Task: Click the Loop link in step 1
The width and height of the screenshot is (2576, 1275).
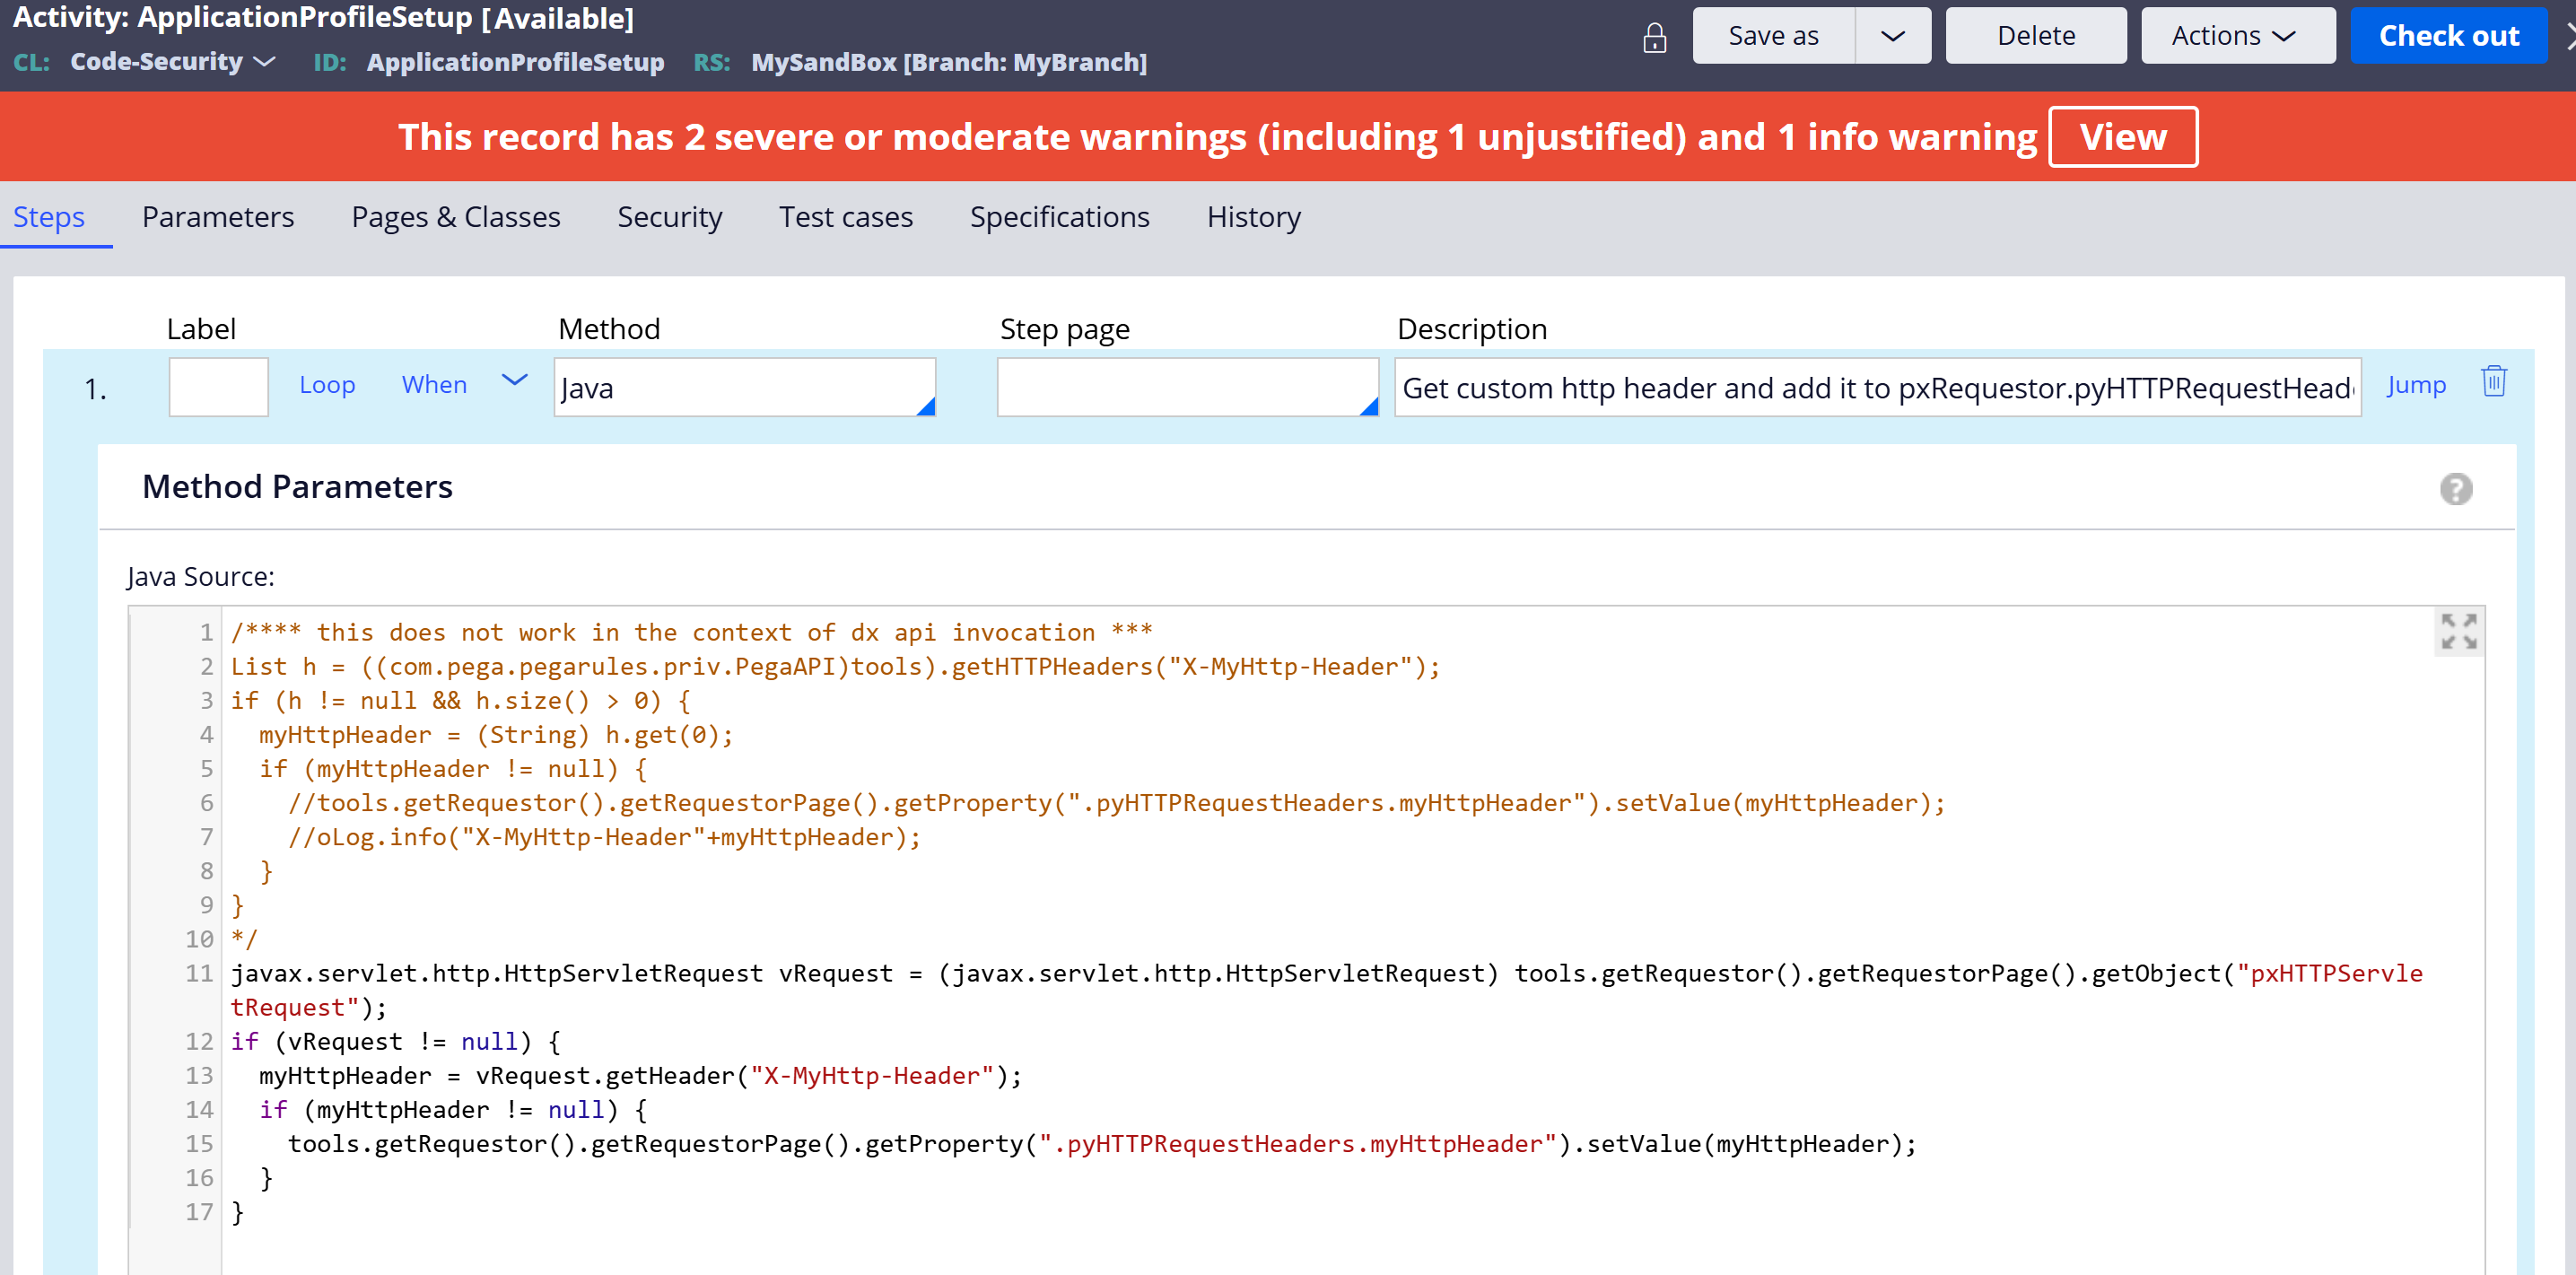Action: point(327,385)
